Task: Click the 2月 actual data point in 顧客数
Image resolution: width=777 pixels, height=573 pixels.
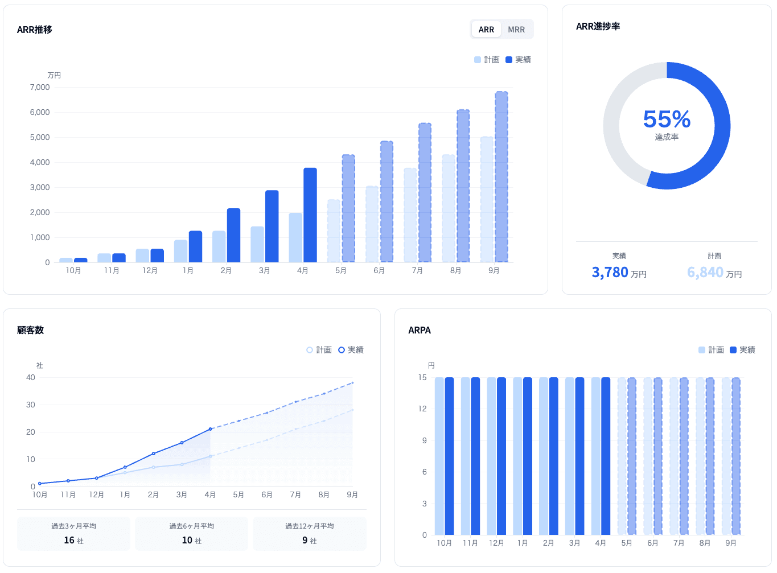Action: (x=154, y=454)
